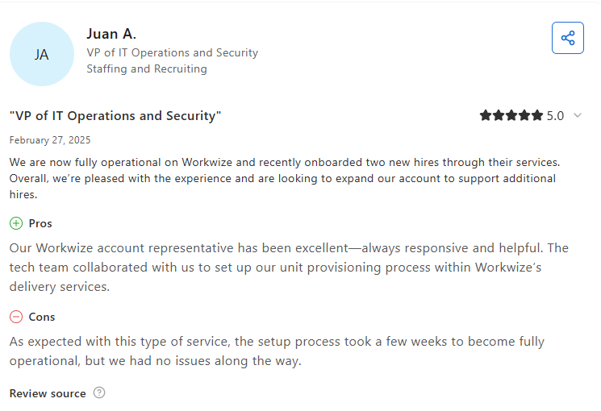
Task: Click the quoted review title heading
Action: 115,116
